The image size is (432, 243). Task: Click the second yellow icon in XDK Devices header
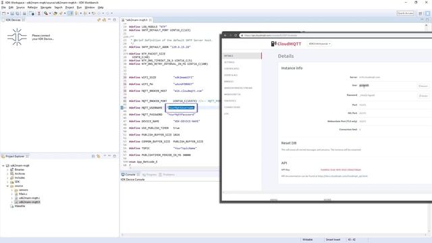104,20
